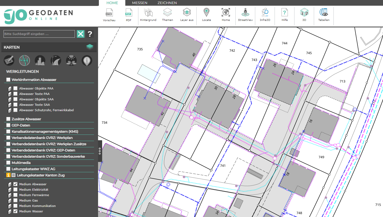Switch to the MESSEN tab
383x217 pixels.
click(139, 3)
